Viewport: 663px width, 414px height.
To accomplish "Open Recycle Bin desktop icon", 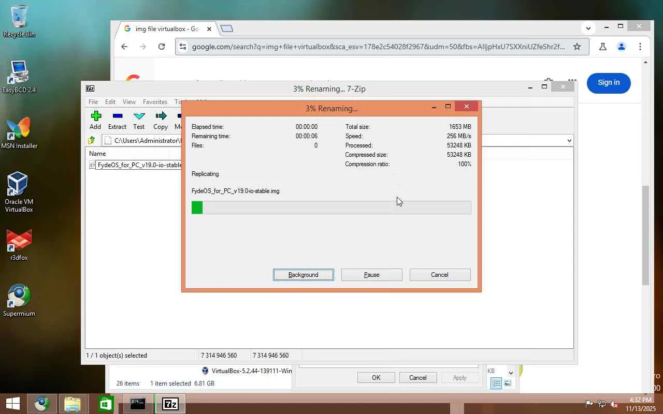I will 19,21.
